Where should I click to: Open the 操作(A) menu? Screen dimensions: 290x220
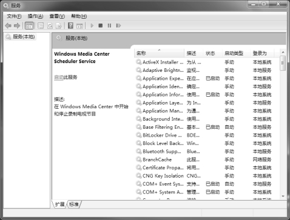[36, 16]
